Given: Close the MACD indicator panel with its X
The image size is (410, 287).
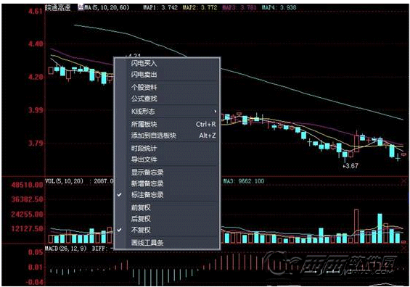Looking at the screenshot, I should coord(403,249).
